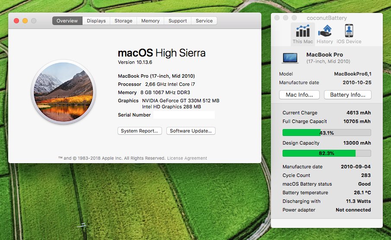Click model value MacBookPro6,1
Viewport: 391px width, 240px height.
[353, 74]
